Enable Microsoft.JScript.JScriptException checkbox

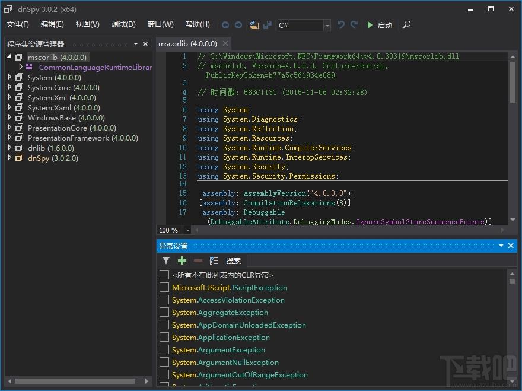point(164,287)
